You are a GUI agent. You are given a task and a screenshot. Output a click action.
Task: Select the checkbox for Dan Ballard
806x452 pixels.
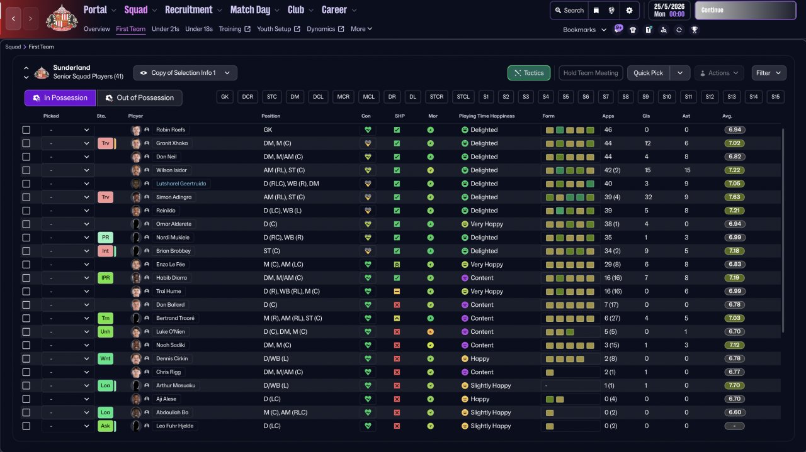click(x=26, y=305)
